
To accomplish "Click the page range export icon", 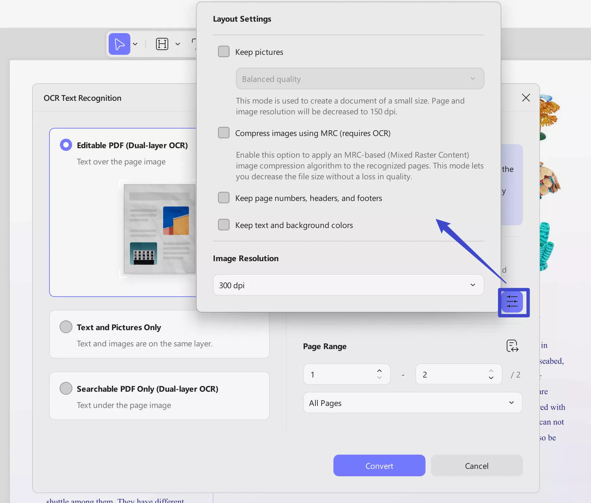I will (x=512, y=346).
